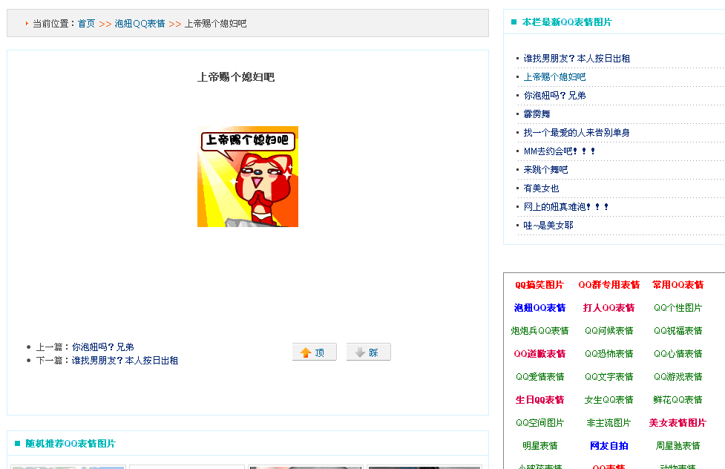Open sidebar link 网上的妞真难泡

pos(566,206)
